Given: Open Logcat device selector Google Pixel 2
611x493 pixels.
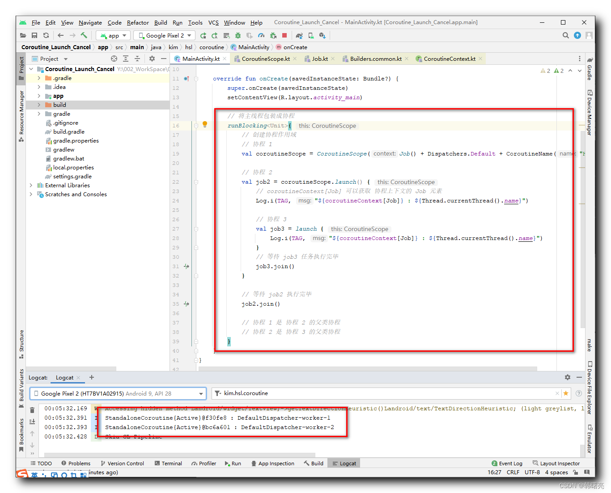Looking at the screenshot, I should [x=118, y=393].
